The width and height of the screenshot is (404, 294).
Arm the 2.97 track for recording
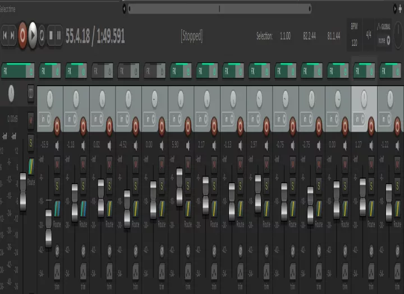tap(267, 127)
